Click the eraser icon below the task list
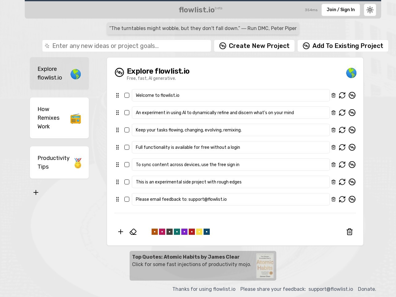The width and height of the screenshot is (396, 297). (133, 232)
